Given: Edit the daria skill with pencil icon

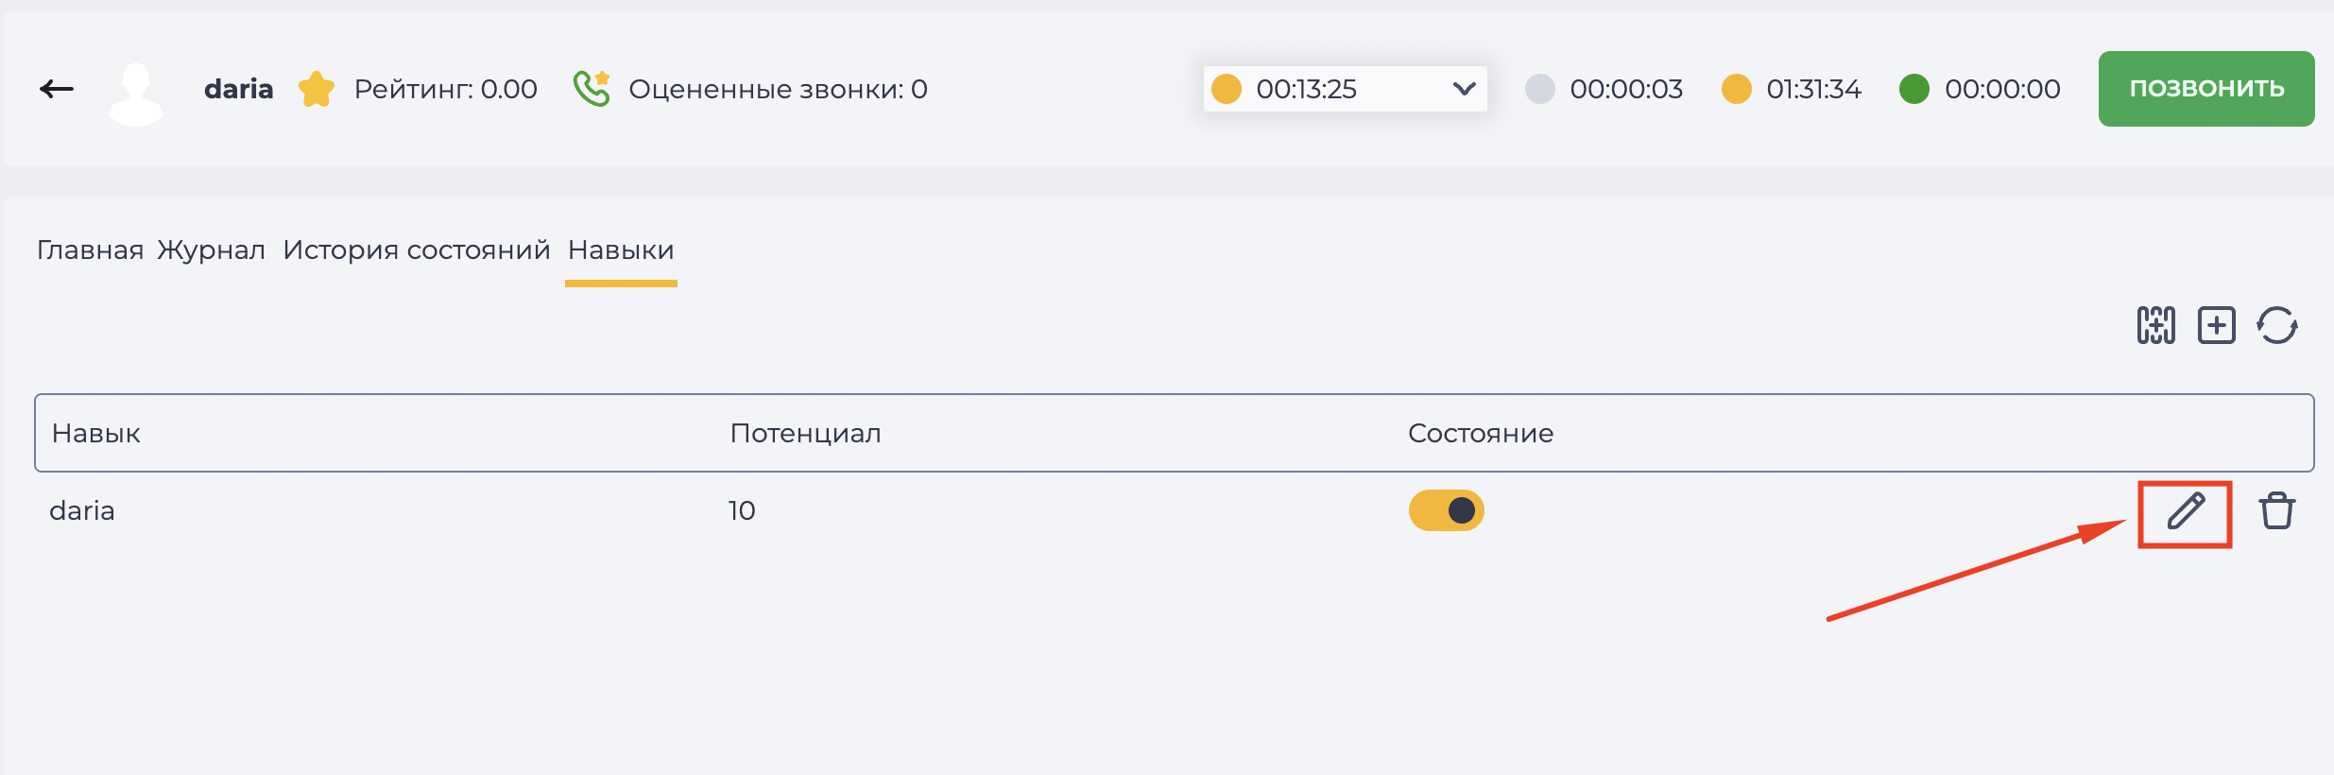Looking at the screenshot, I should (2186, 511).
